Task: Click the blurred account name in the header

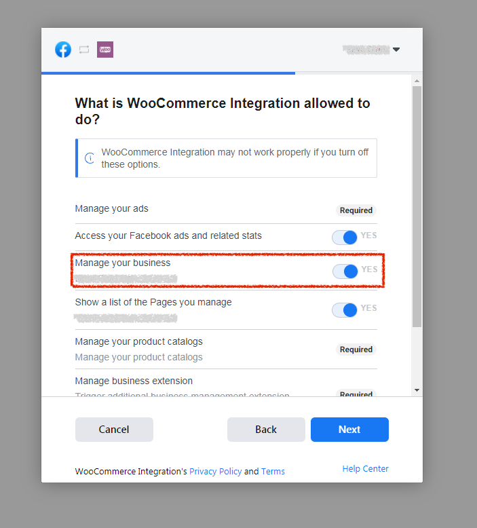Action: [366, 50]
